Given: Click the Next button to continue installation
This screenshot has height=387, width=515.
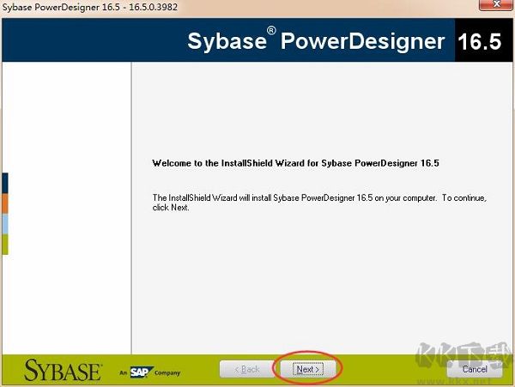Looking at the screenshot, I should [x=308, y=369].
